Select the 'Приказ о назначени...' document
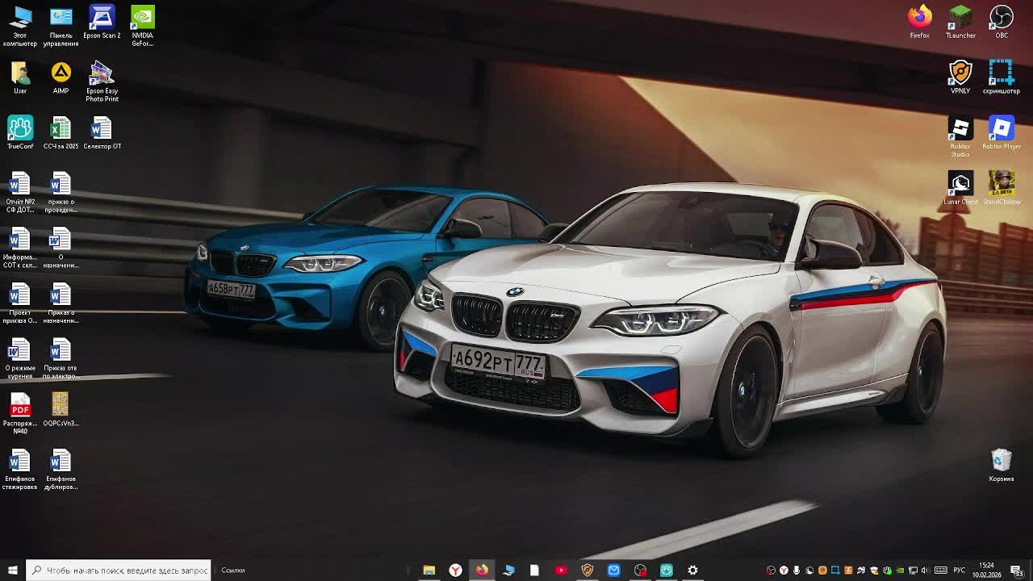Screen dimensions: 1033x581 pyautogui.click(x=61, y=303)
